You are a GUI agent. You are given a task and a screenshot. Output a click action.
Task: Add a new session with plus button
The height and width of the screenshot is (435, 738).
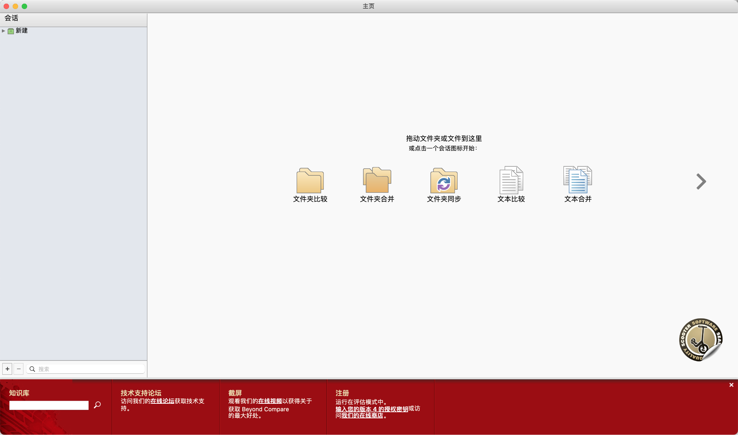point(7,369)
